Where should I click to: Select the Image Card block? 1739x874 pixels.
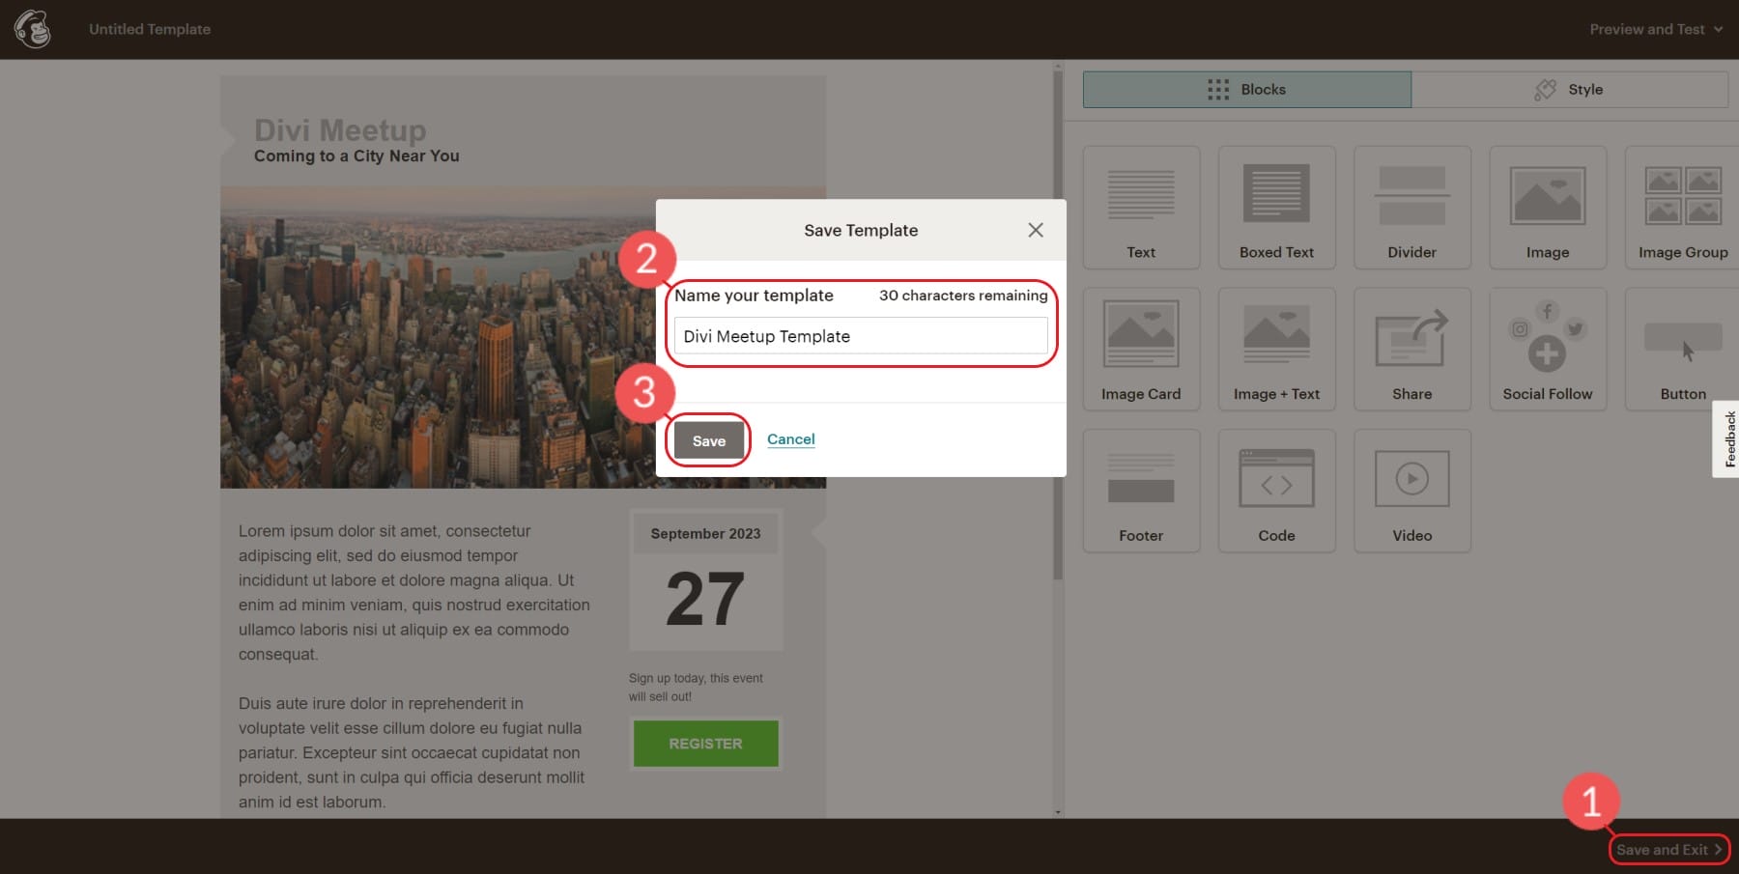click(x=1141, y=348)
